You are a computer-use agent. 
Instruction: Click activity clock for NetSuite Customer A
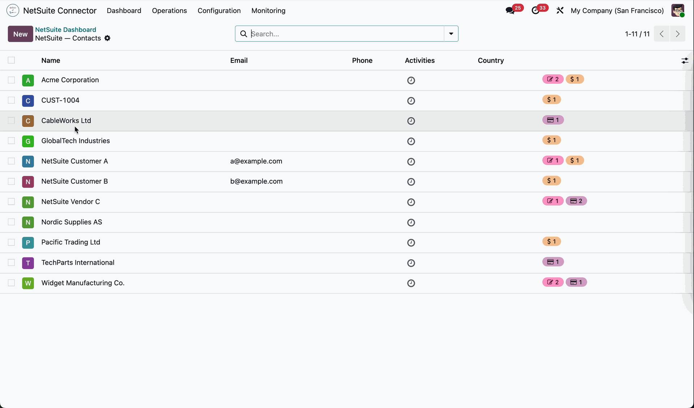click(411, 162)
